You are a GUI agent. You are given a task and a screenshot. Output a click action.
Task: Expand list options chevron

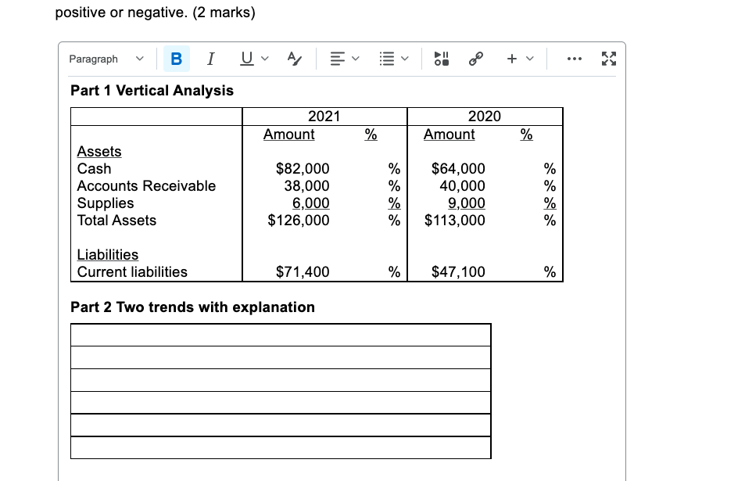point(405,59)
